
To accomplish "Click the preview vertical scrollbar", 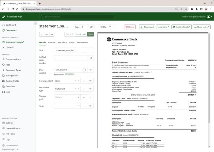I will click(x=209, y=78).
